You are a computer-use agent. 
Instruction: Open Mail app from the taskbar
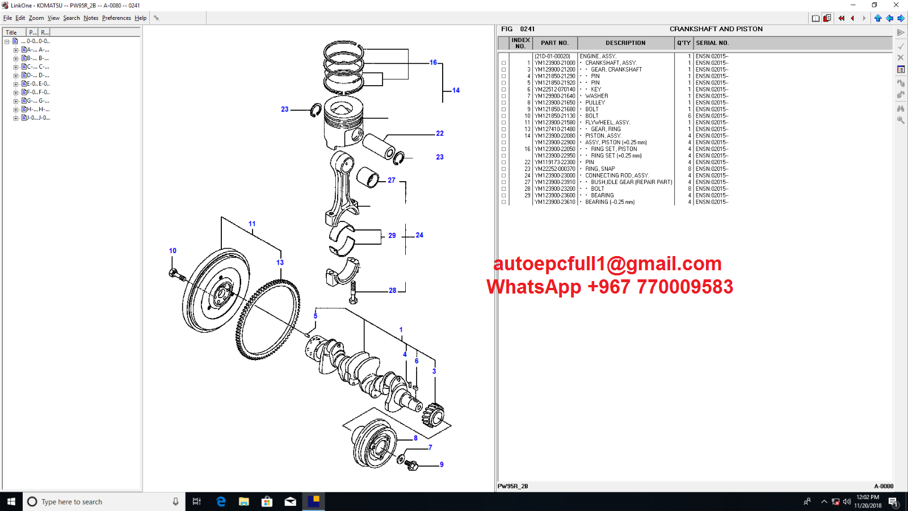(291, 501)
